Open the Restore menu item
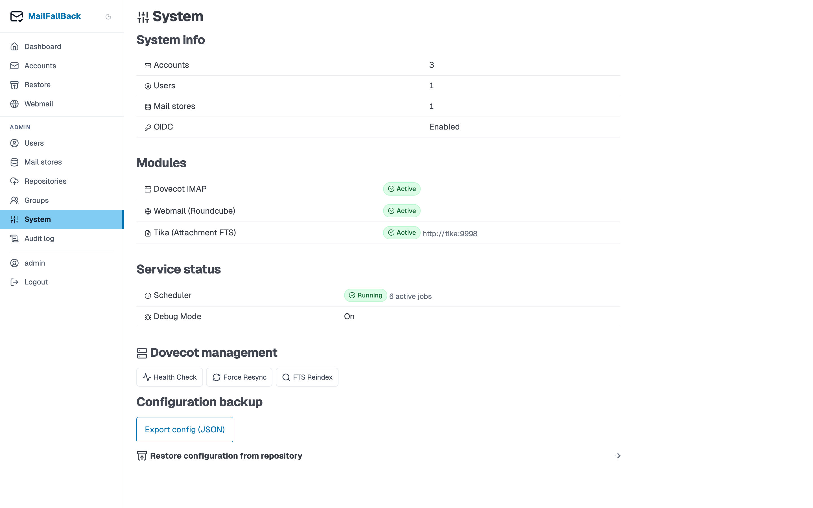The width and height of the screenshot is (813, 508). 62,85
